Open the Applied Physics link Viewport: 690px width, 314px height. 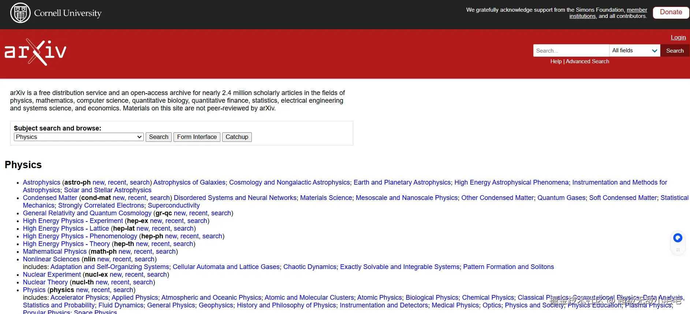[135, 298]
